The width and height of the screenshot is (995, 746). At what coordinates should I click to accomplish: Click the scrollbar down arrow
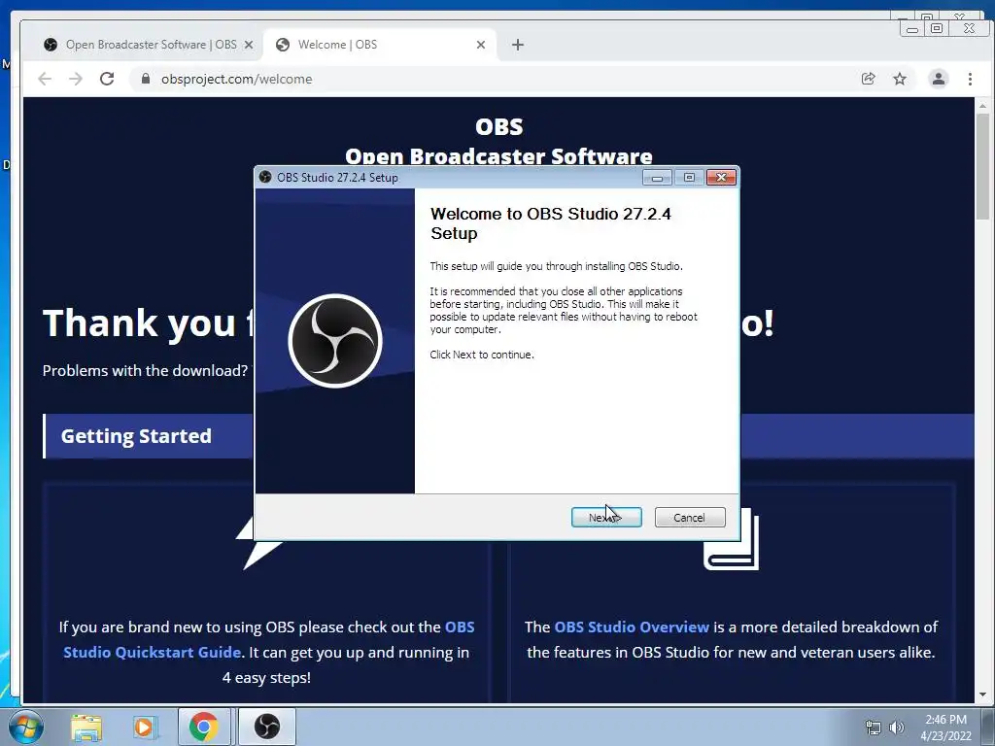(983, 695)
